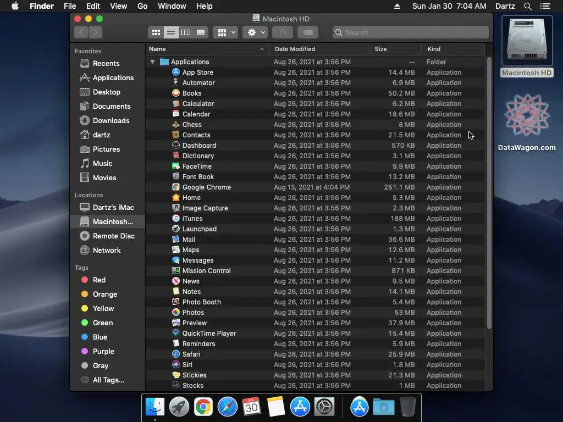The image size is (563, 422).
Task: Select Macintosh HD drive on desktop
Action: point(527,47)
